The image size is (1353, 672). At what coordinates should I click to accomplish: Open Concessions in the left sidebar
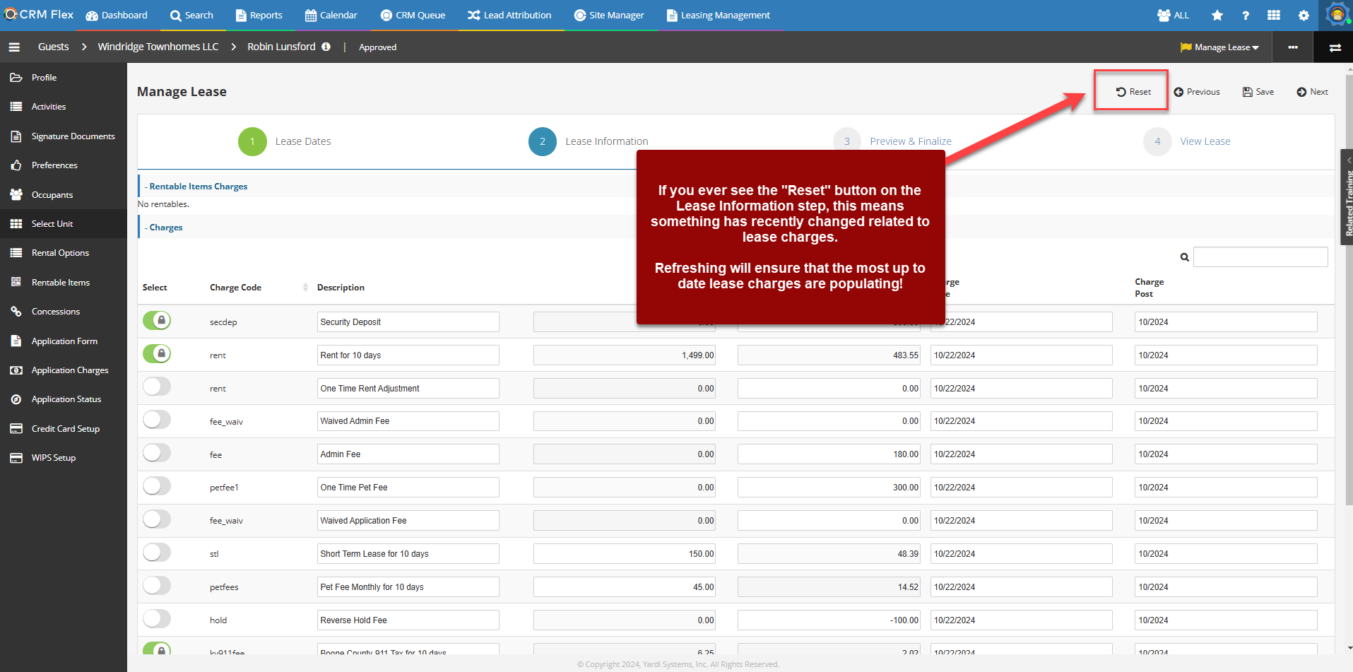tap(55, 312)
